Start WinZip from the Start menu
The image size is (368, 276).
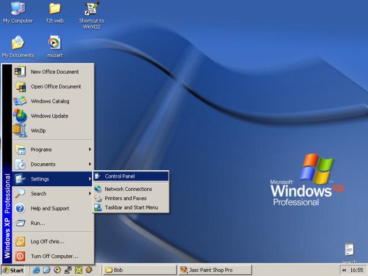click(53, 131)
